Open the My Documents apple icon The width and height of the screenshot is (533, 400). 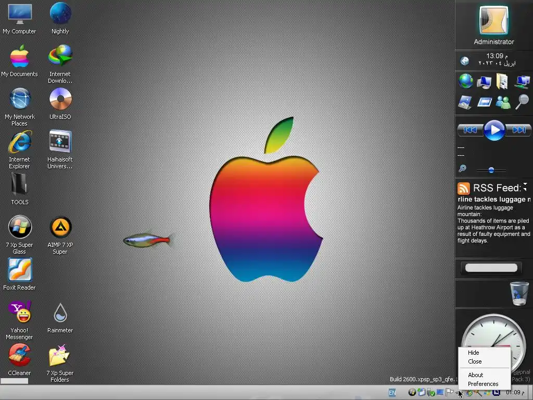click(x=19, y=61)
